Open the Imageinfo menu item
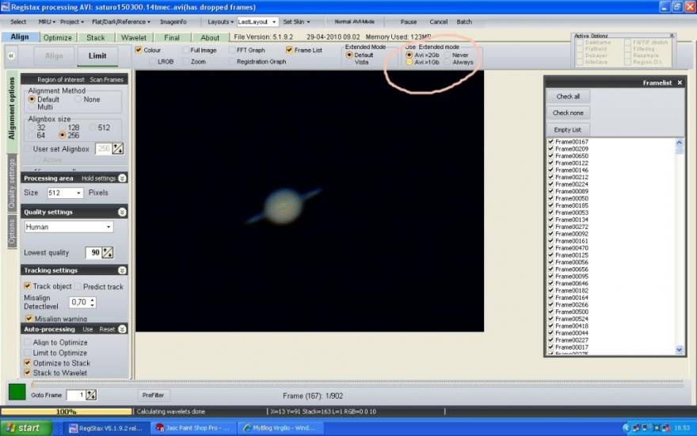Screen dimensions: 697x436 173,22
